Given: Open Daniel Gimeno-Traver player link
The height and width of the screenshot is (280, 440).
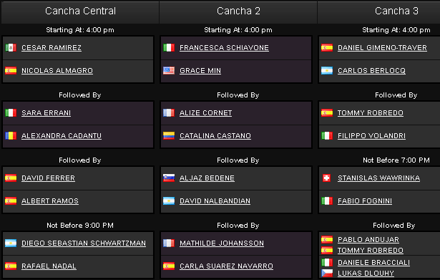Looking at the screenshot, I should (x=382, y=48).
